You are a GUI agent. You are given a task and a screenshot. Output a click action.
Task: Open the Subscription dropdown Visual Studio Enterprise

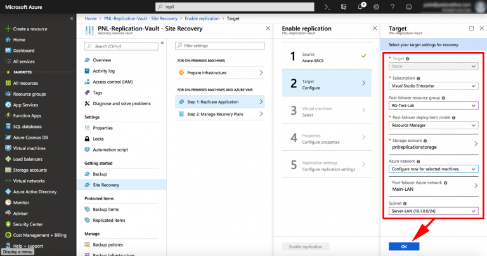click(433, 86)
